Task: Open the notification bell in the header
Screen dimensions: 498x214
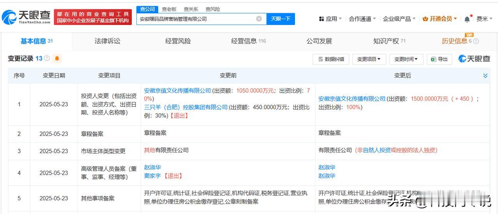Action: click(x=467, y=19)
